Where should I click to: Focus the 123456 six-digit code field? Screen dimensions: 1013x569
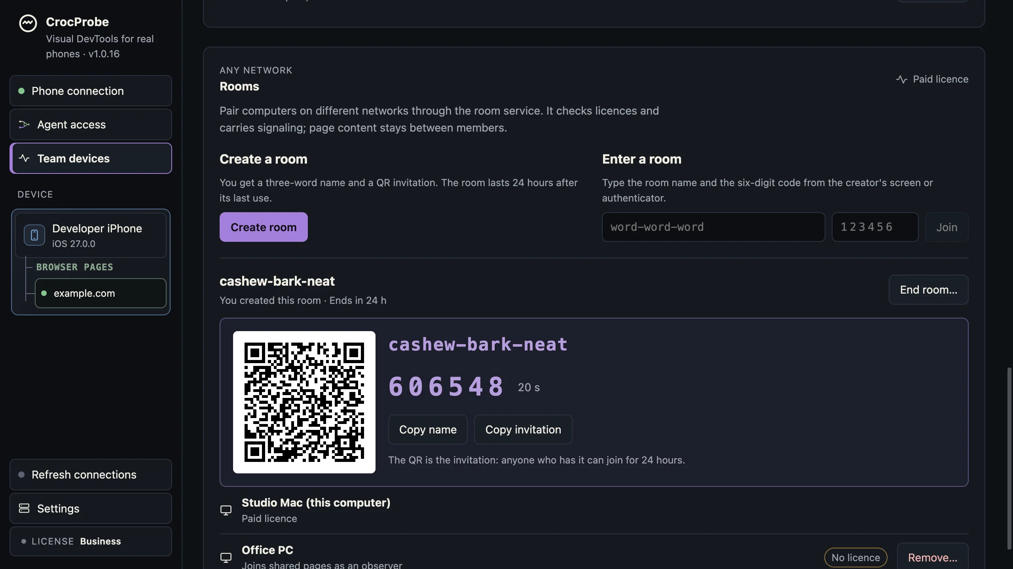point(875,227)
